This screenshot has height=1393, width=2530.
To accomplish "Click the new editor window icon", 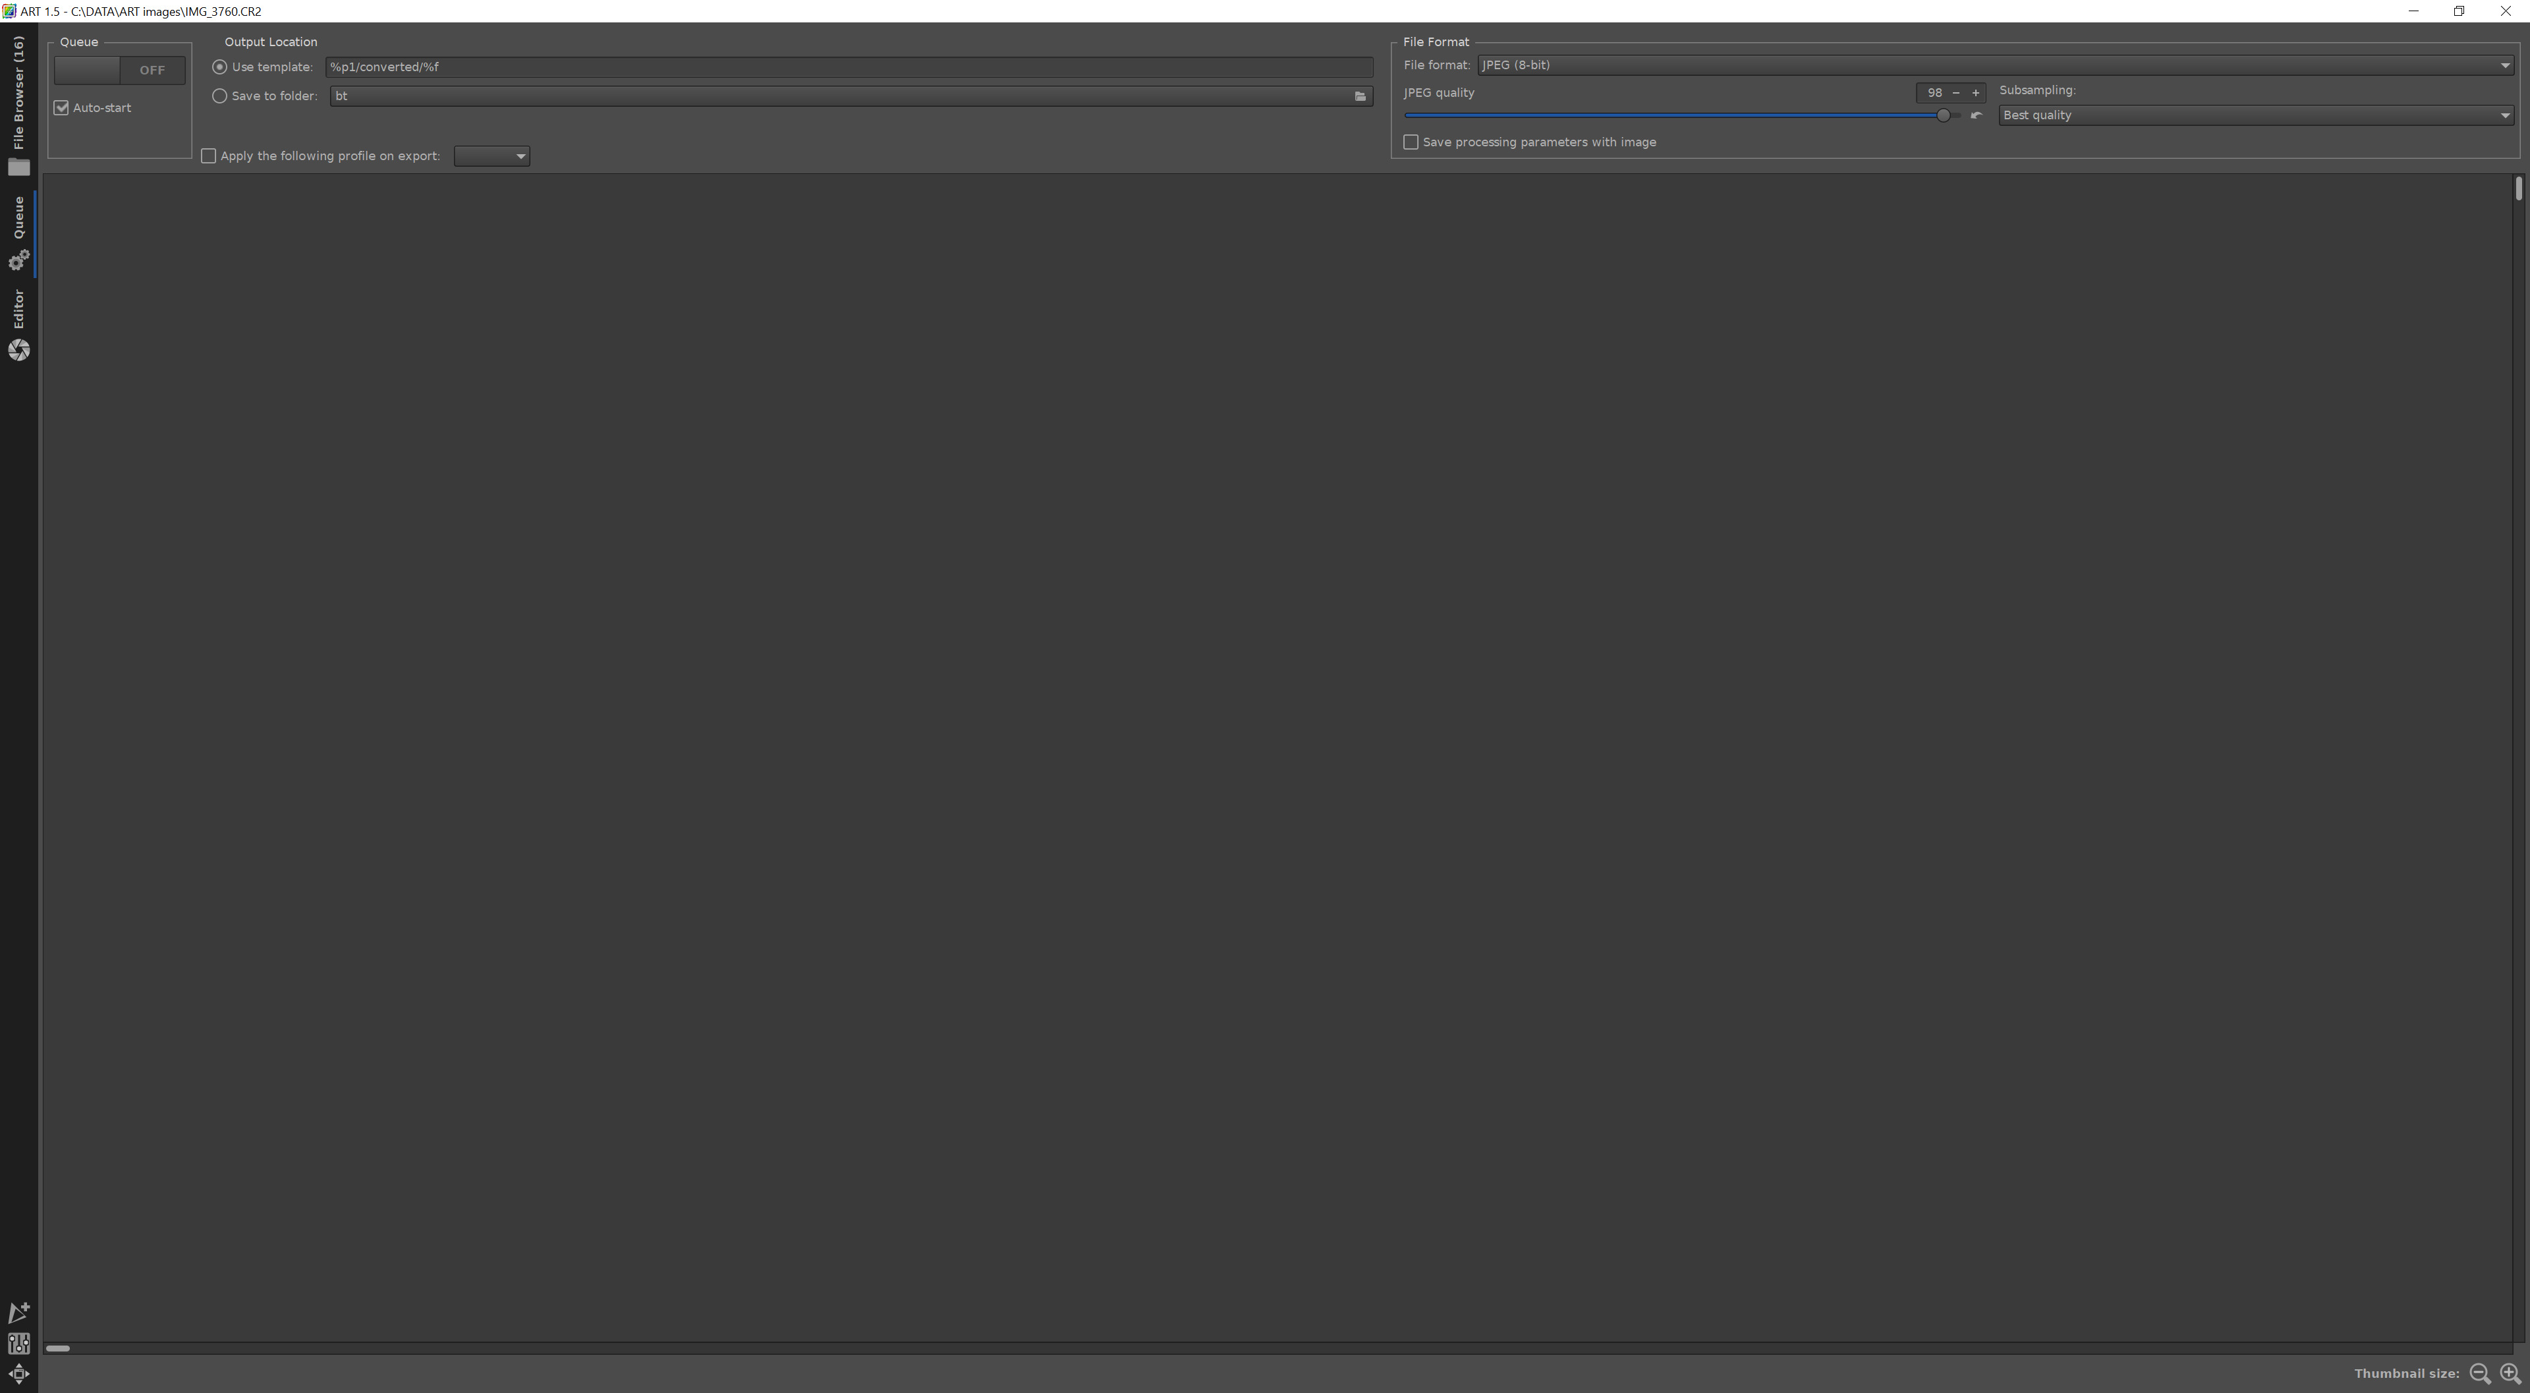I will coord(18,1313).
